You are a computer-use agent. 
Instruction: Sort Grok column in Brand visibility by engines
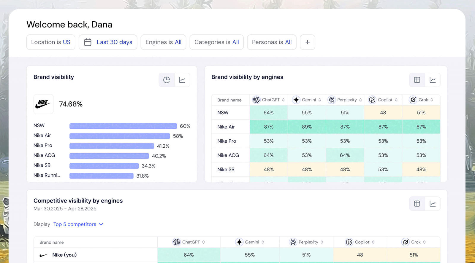pos(432,100)
